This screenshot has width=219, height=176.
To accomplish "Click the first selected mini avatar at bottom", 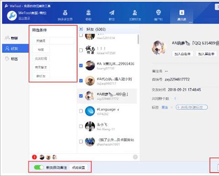I will [x=42, y=157].
